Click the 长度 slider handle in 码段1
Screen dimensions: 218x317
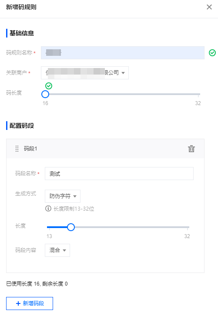pos(71,227)
